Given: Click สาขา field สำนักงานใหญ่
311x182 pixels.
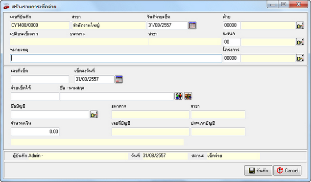Looking at the screenshot, I should tap(109, 25).
